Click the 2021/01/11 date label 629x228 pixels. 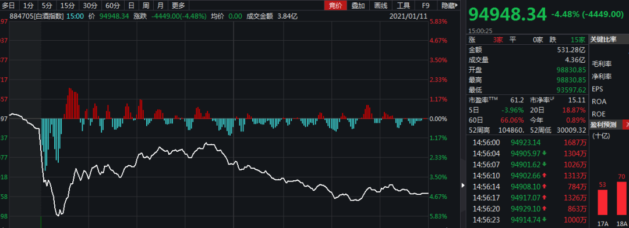(x=409, y=16)
